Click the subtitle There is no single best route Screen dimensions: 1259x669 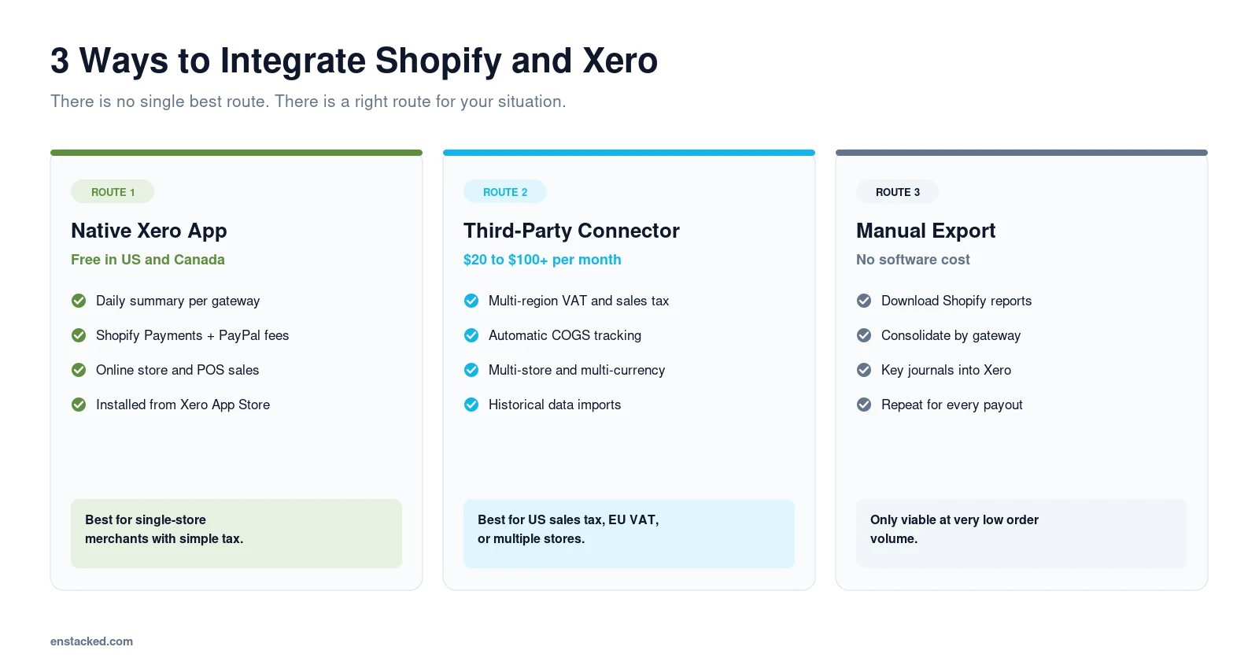tap(308, 102)
